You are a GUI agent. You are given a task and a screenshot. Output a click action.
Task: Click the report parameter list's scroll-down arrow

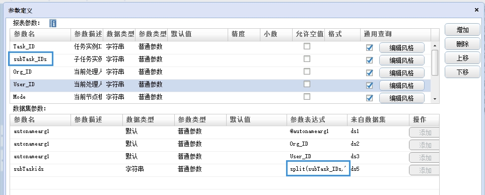(x=435, y=99)
